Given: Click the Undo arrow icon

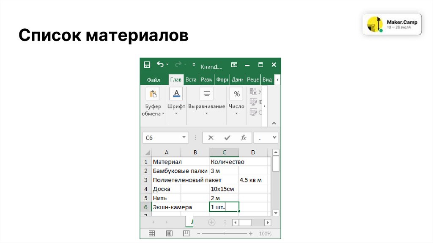Looking at the screenshot, I should tap(160, 64).
